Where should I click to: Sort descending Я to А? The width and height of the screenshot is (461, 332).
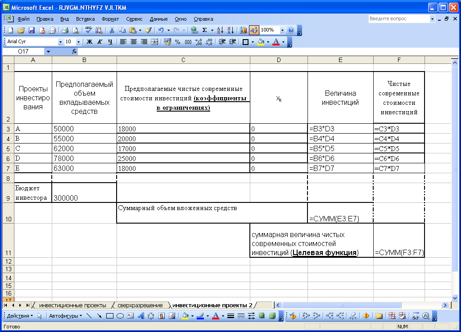point(230,30)
